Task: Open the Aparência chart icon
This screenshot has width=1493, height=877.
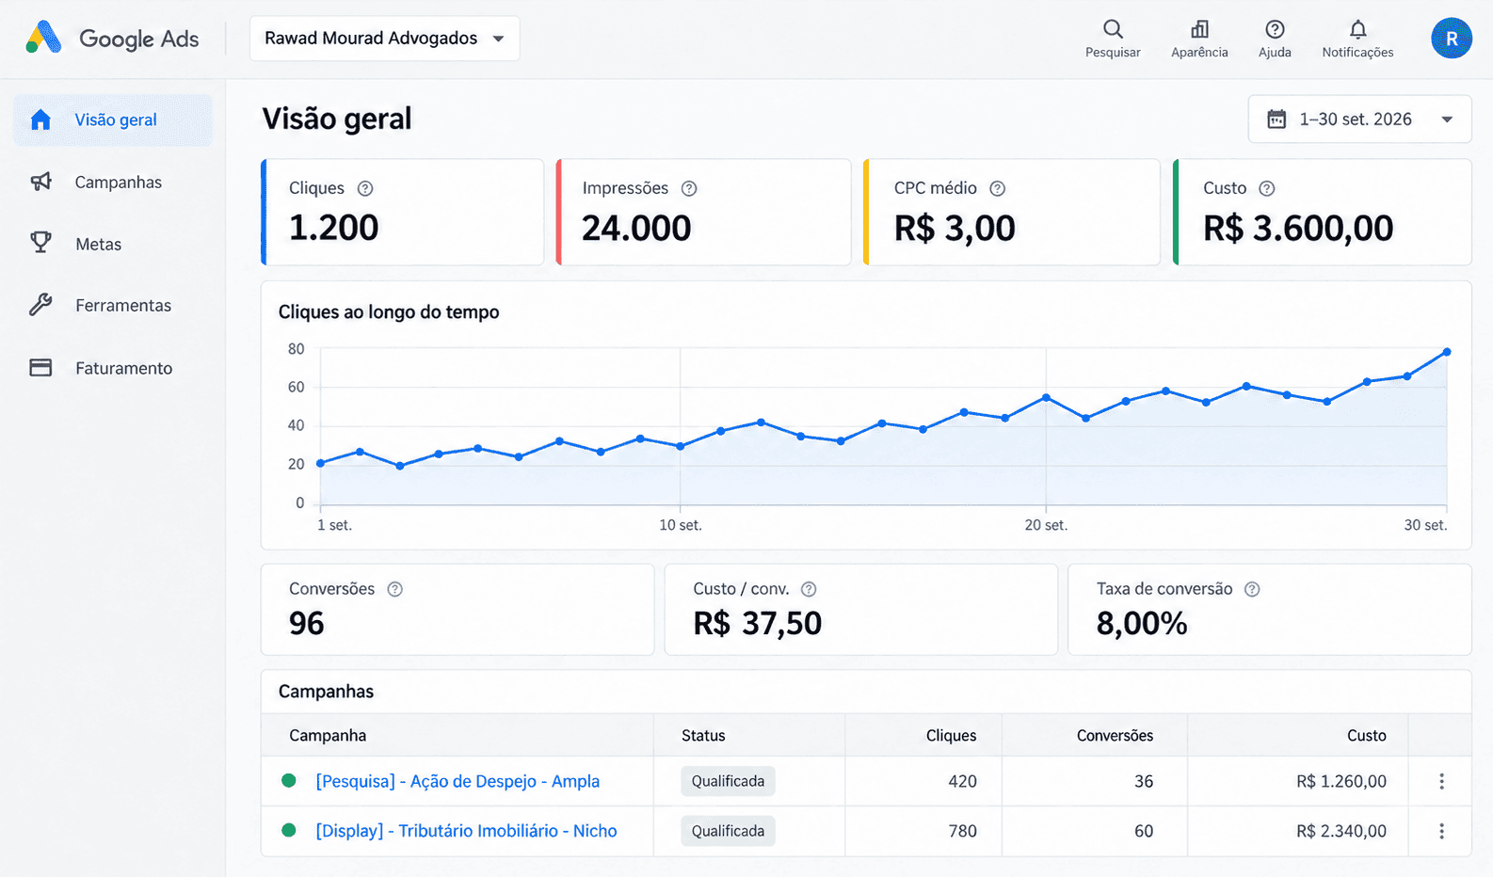Action: click(x=1199, y=29)
